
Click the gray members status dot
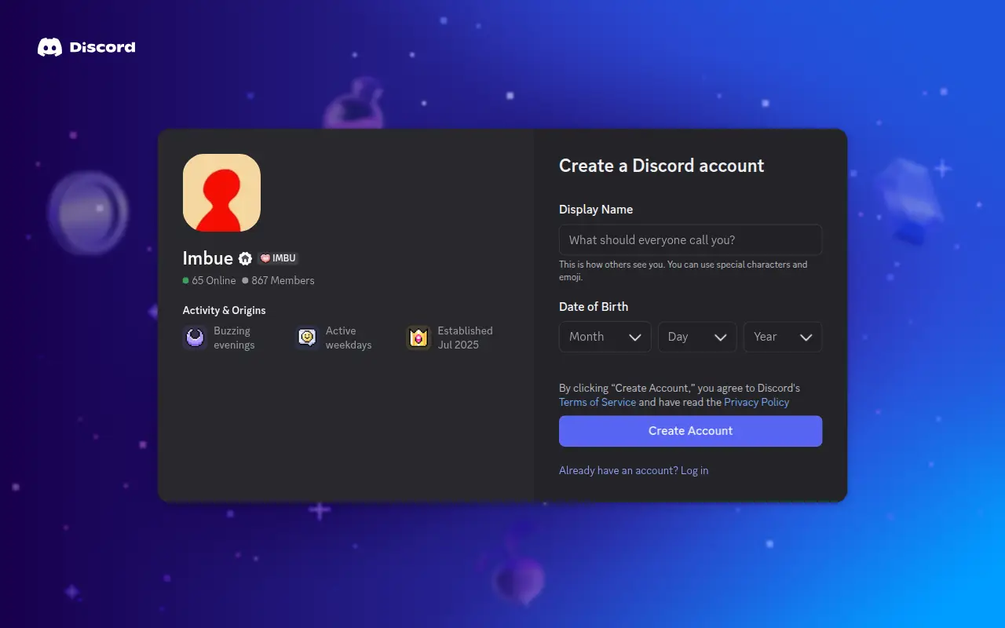pos(245,280)
